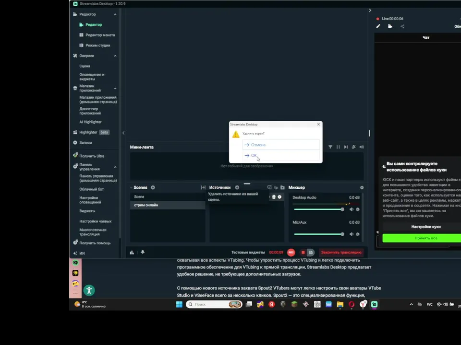Collapse the Оверлеи sidebar group
This screenshot has height=345, width=461.
tap(115, 56)
